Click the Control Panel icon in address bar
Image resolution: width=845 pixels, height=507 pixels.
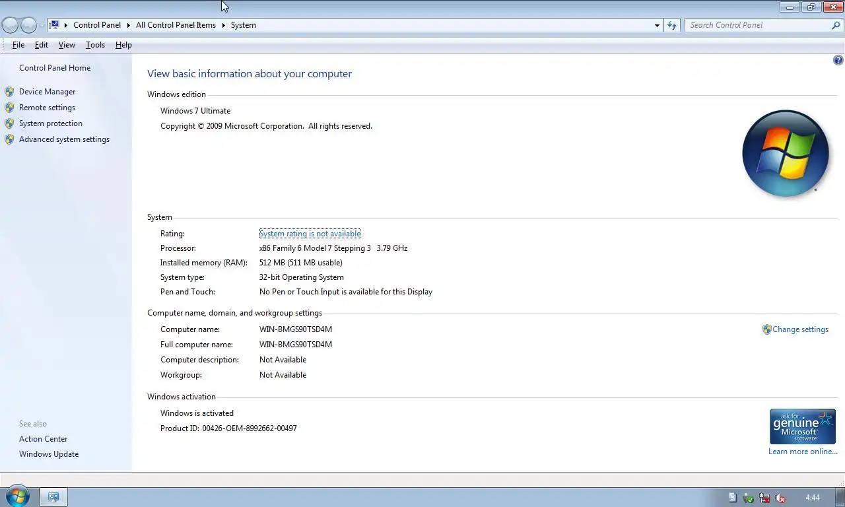tap(55, 25)
